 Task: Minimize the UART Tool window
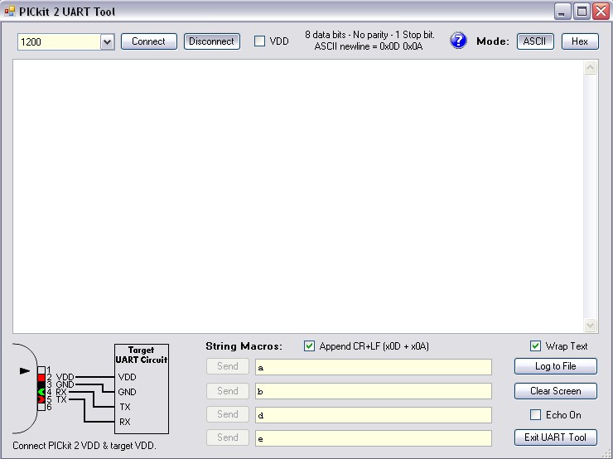[562, 12]
